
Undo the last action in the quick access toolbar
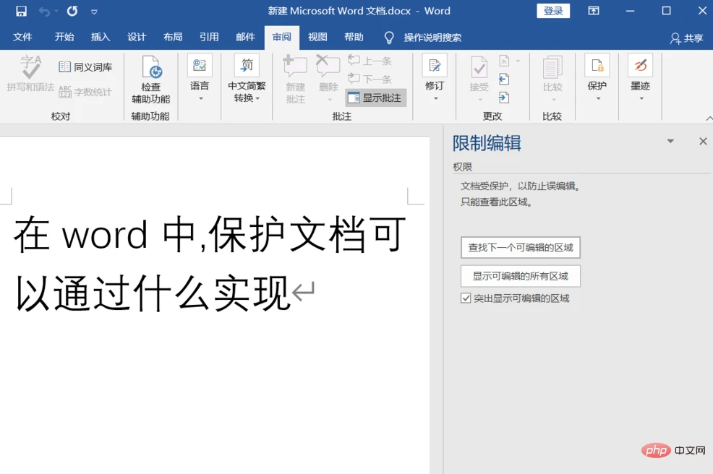(44, 11)
